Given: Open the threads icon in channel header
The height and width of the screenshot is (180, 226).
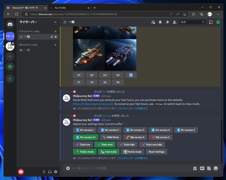Looking at the screenshot, I should (x=153, y=22).
